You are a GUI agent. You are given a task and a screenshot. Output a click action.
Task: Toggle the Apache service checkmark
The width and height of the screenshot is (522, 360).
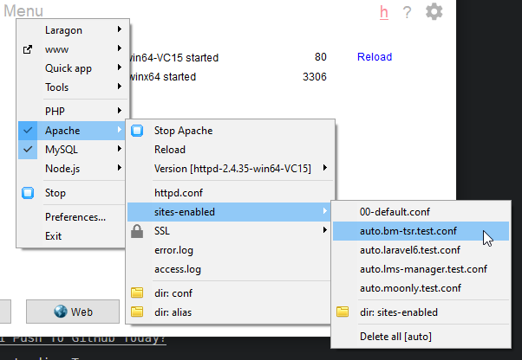click(x=28, y=131)
